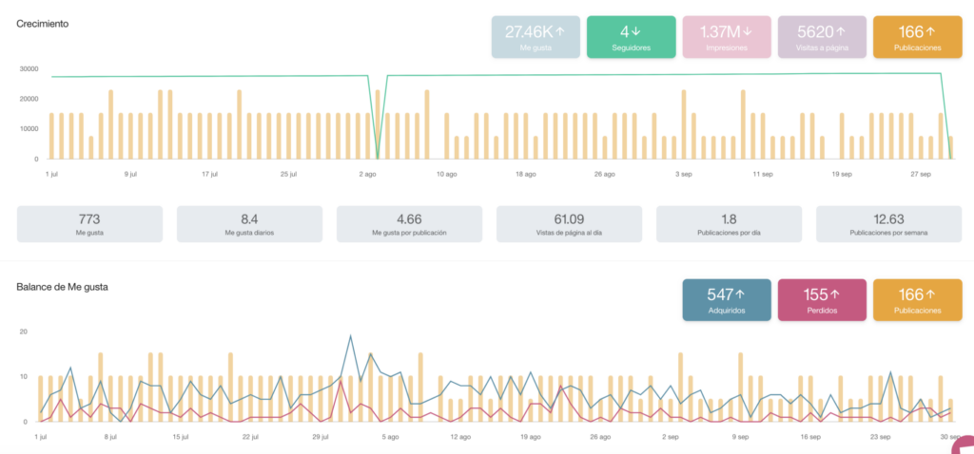Click the up arrow next to 547
The height and width of the screenshot is (454, 974).
click(740, 294)
